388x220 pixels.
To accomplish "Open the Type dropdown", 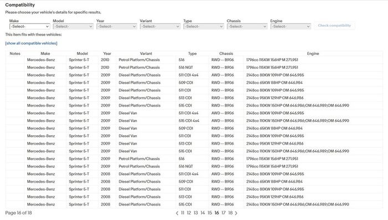I will click(x=203, y=26).
